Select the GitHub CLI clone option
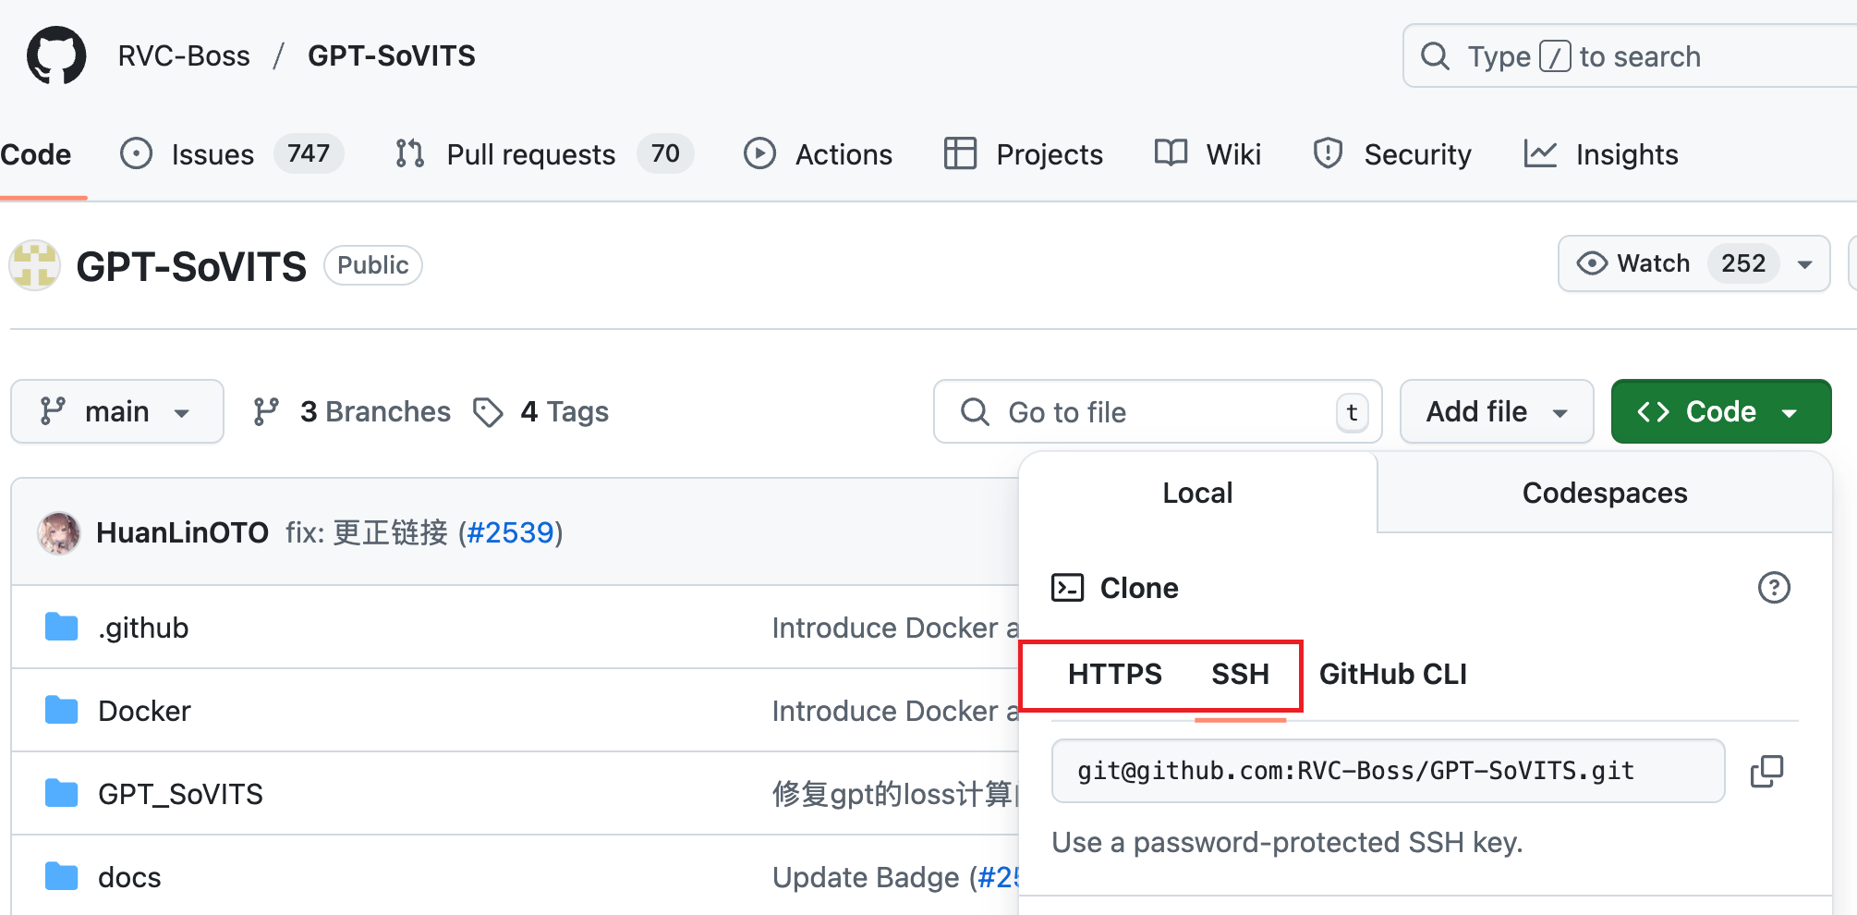 (x=1392, y=674)
